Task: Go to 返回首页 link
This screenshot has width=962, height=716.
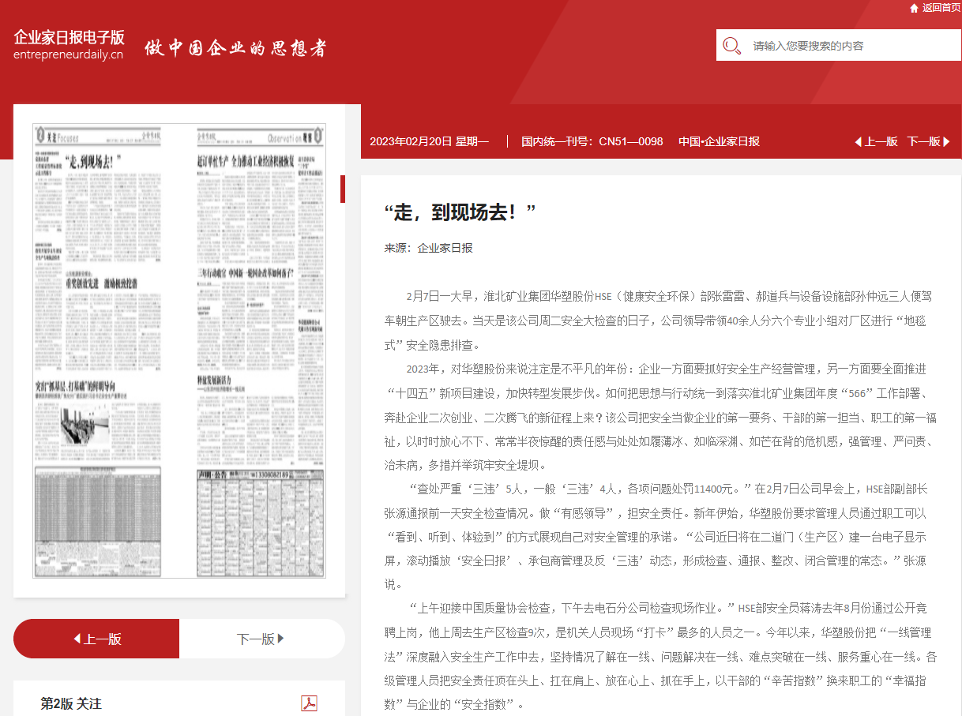Action: [x=941, y=8]
